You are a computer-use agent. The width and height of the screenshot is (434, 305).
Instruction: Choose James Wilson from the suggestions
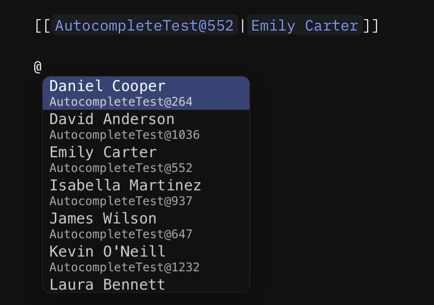(x=103, y=219)
